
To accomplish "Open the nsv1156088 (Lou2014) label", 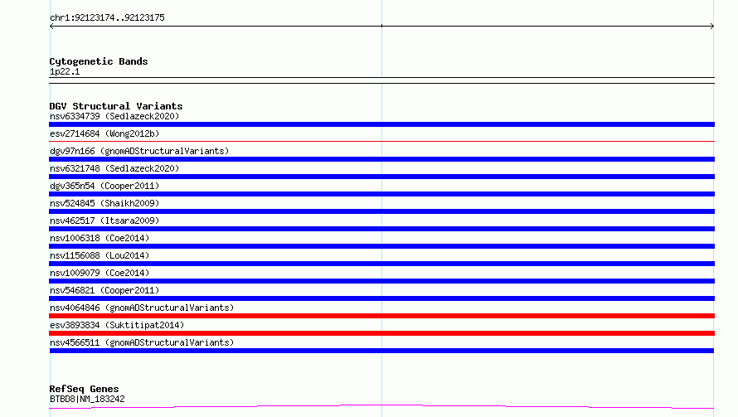I will [100, 255].
